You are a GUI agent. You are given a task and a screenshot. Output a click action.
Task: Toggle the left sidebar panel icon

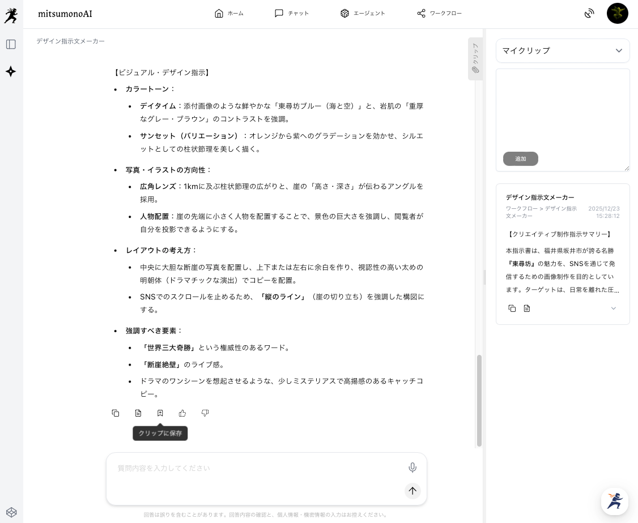point(11,44)
